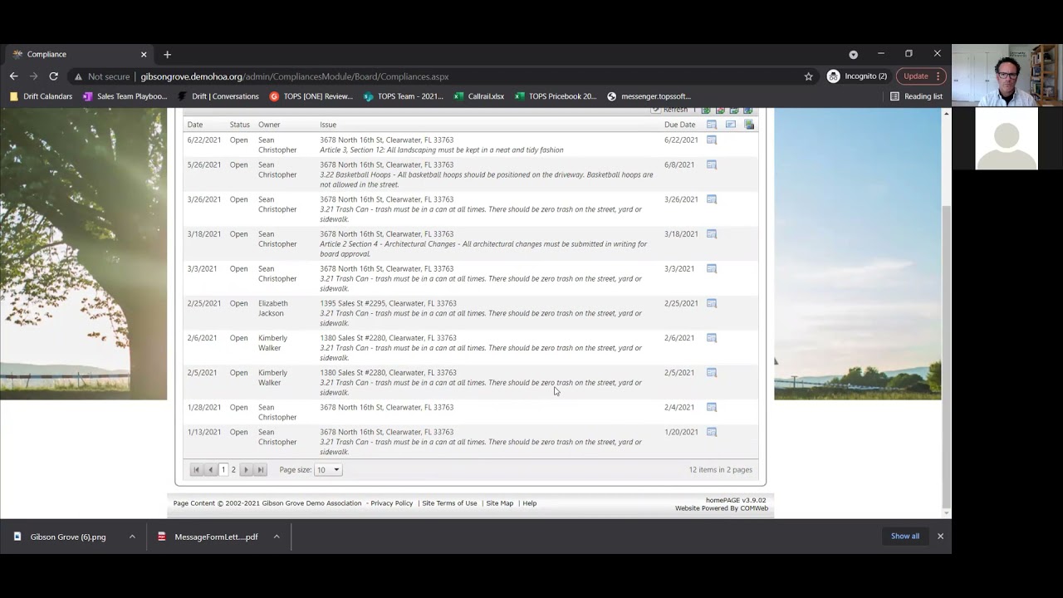Click the Incognito (2) profile indicator
1063x598 pixels.
[857, 76]
